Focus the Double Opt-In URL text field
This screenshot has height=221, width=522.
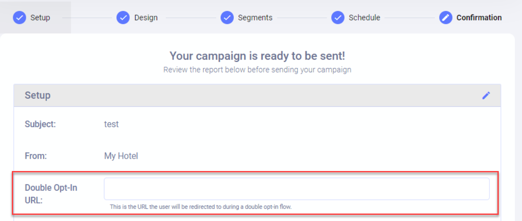click(x=297, y=189)
